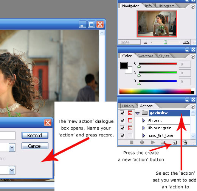
Task: Uncheck the lith print grain checkbox
Action: tap(122, 128)
